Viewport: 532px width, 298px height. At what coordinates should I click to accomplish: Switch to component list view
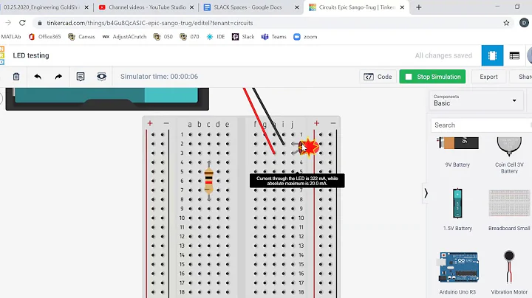[x=514, y=55]
